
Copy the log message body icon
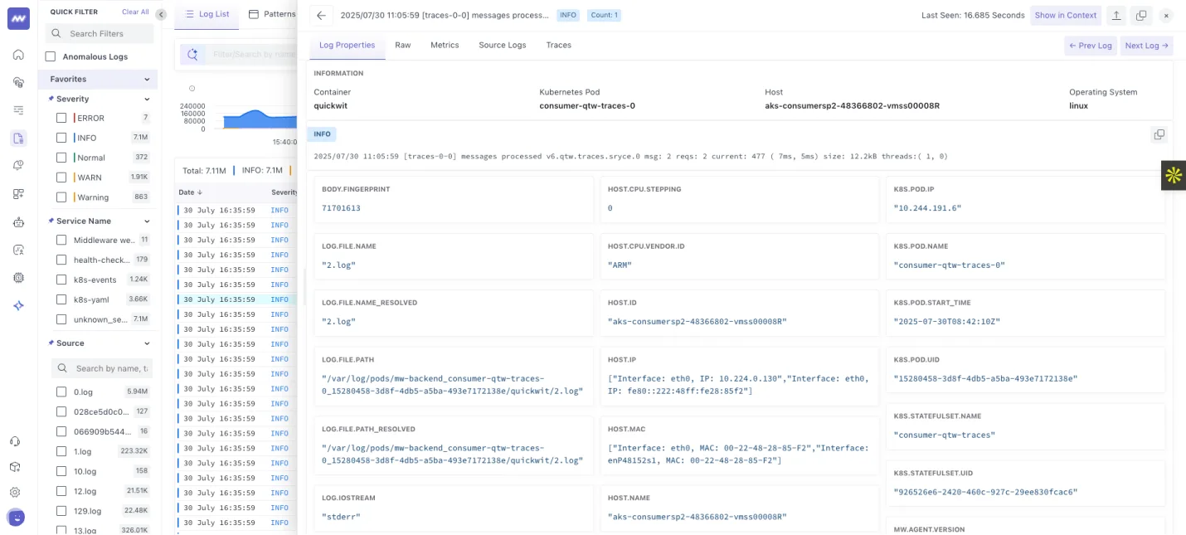pos(1159,134)
